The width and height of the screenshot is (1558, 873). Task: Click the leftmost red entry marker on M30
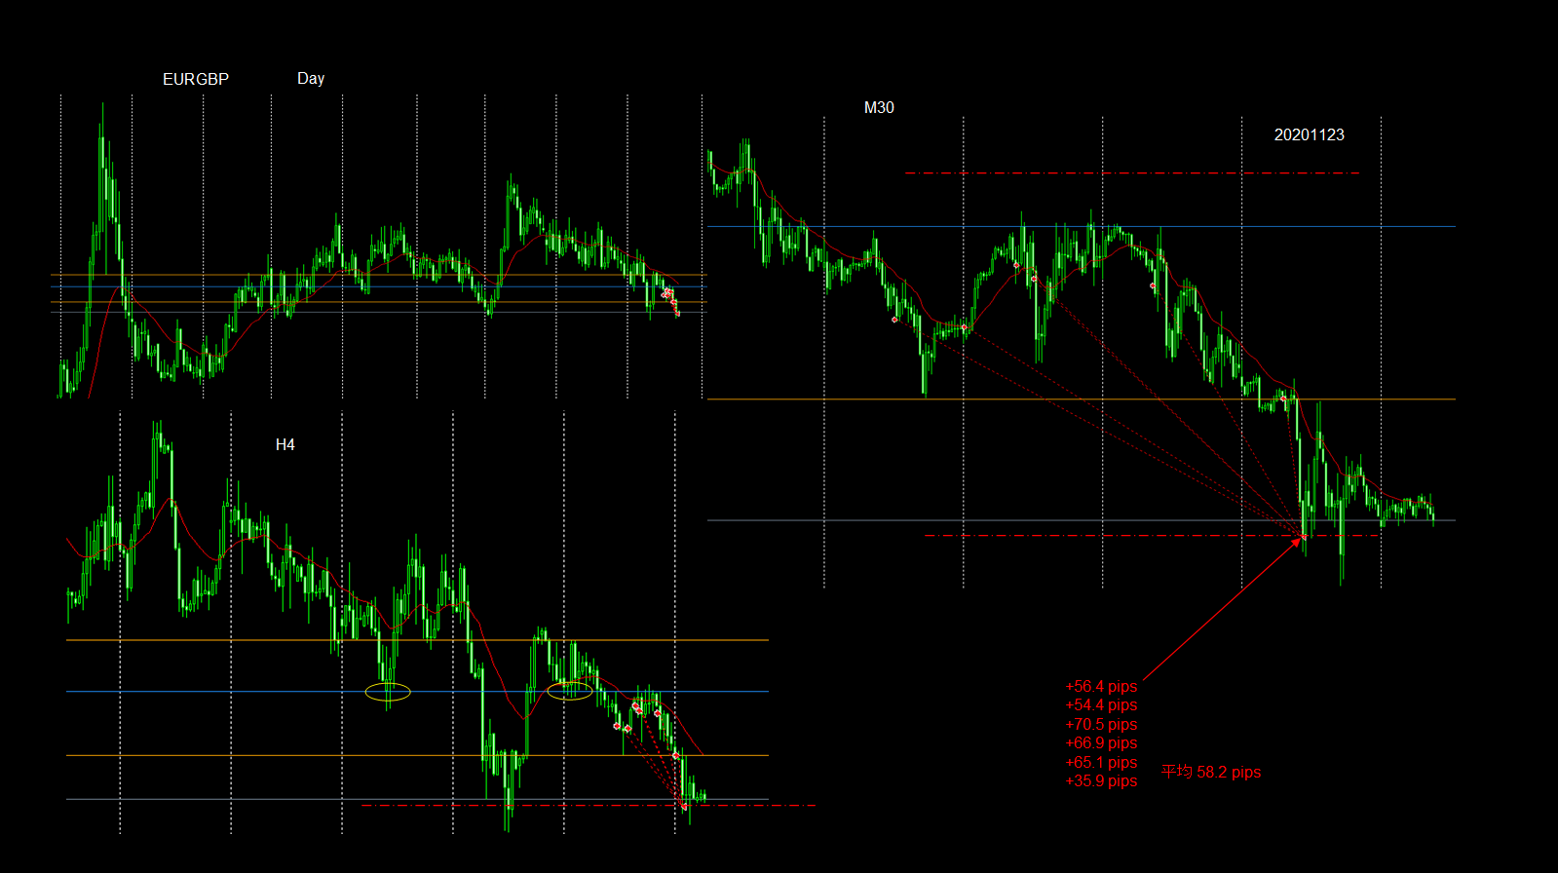(894, 320)
